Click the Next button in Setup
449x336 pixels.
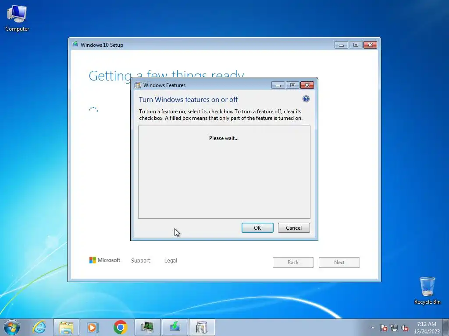click(339, 262)
